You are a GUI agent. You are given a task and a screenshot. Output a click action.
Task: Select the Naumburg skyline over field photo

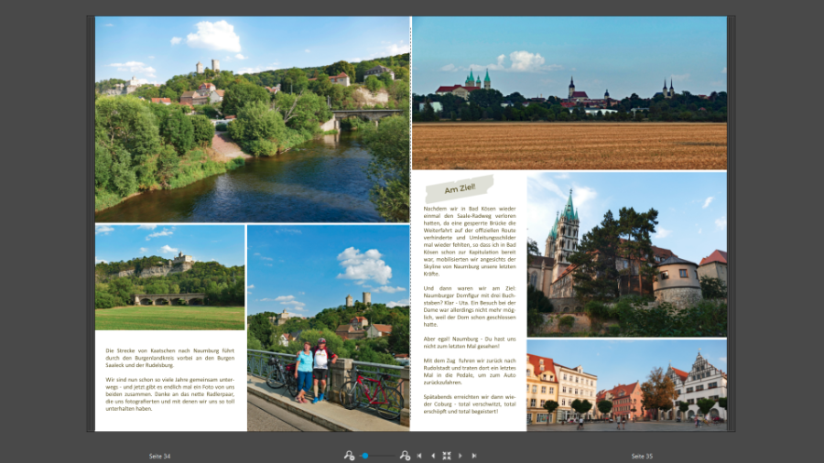click(569, 93)
